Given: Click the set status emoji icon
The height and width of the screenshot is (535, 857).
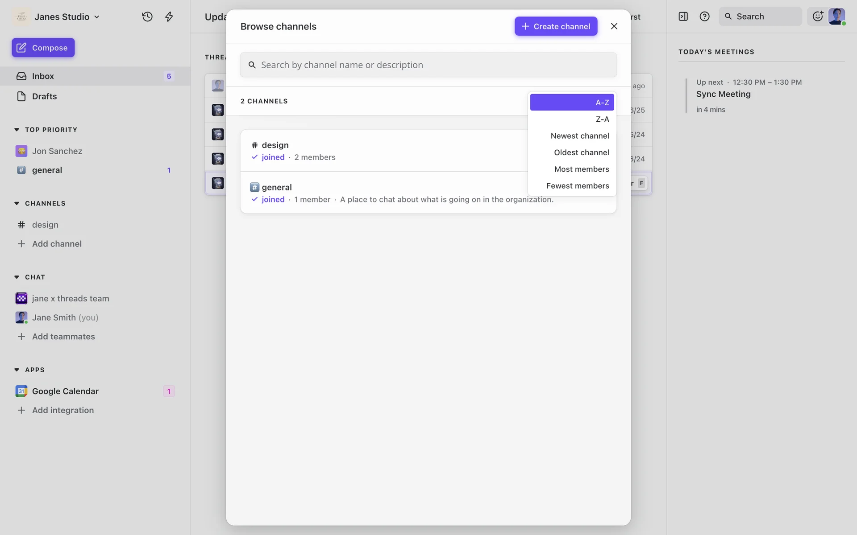Looking at the screenshot, I should [817, 16].
